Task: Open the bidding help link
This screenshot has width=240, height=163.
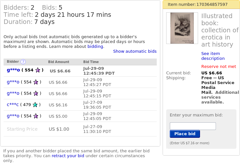Action: pos(95,47)
